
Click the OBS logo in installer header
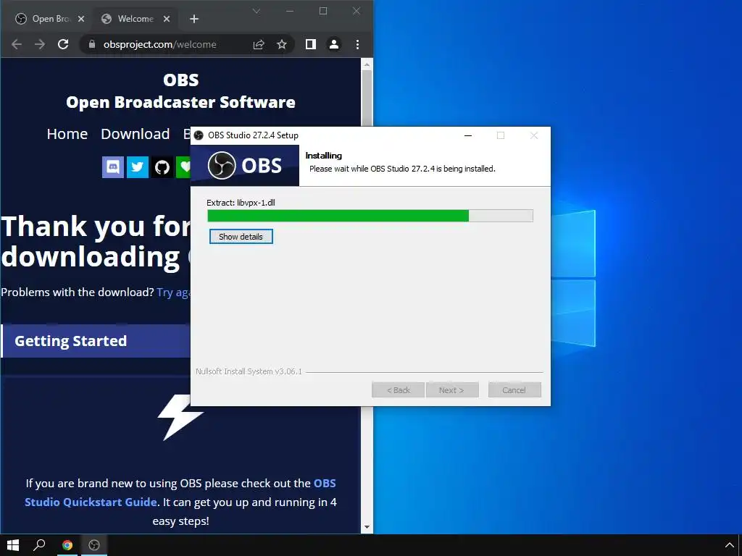coord(245,166)
